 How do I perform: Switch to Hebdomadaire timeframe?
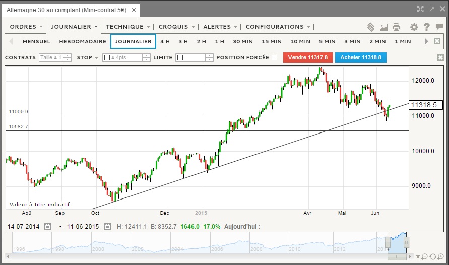[x=83, y=41]
